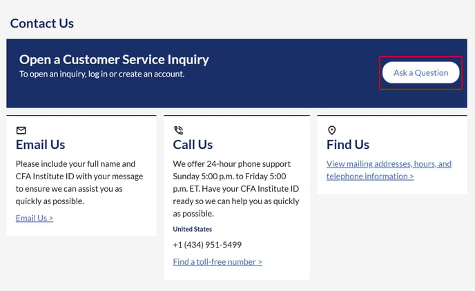Open View mailing addresses, hours, and telephone link
475x291 pixels.
click(x=389, y=170)
